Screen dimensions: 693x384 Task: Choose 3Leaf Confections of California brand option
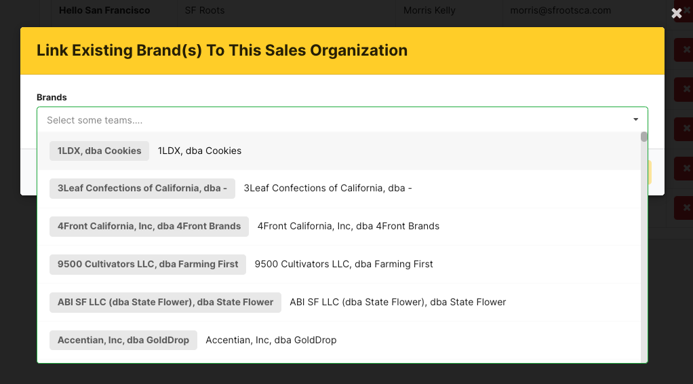coord(328,189)
